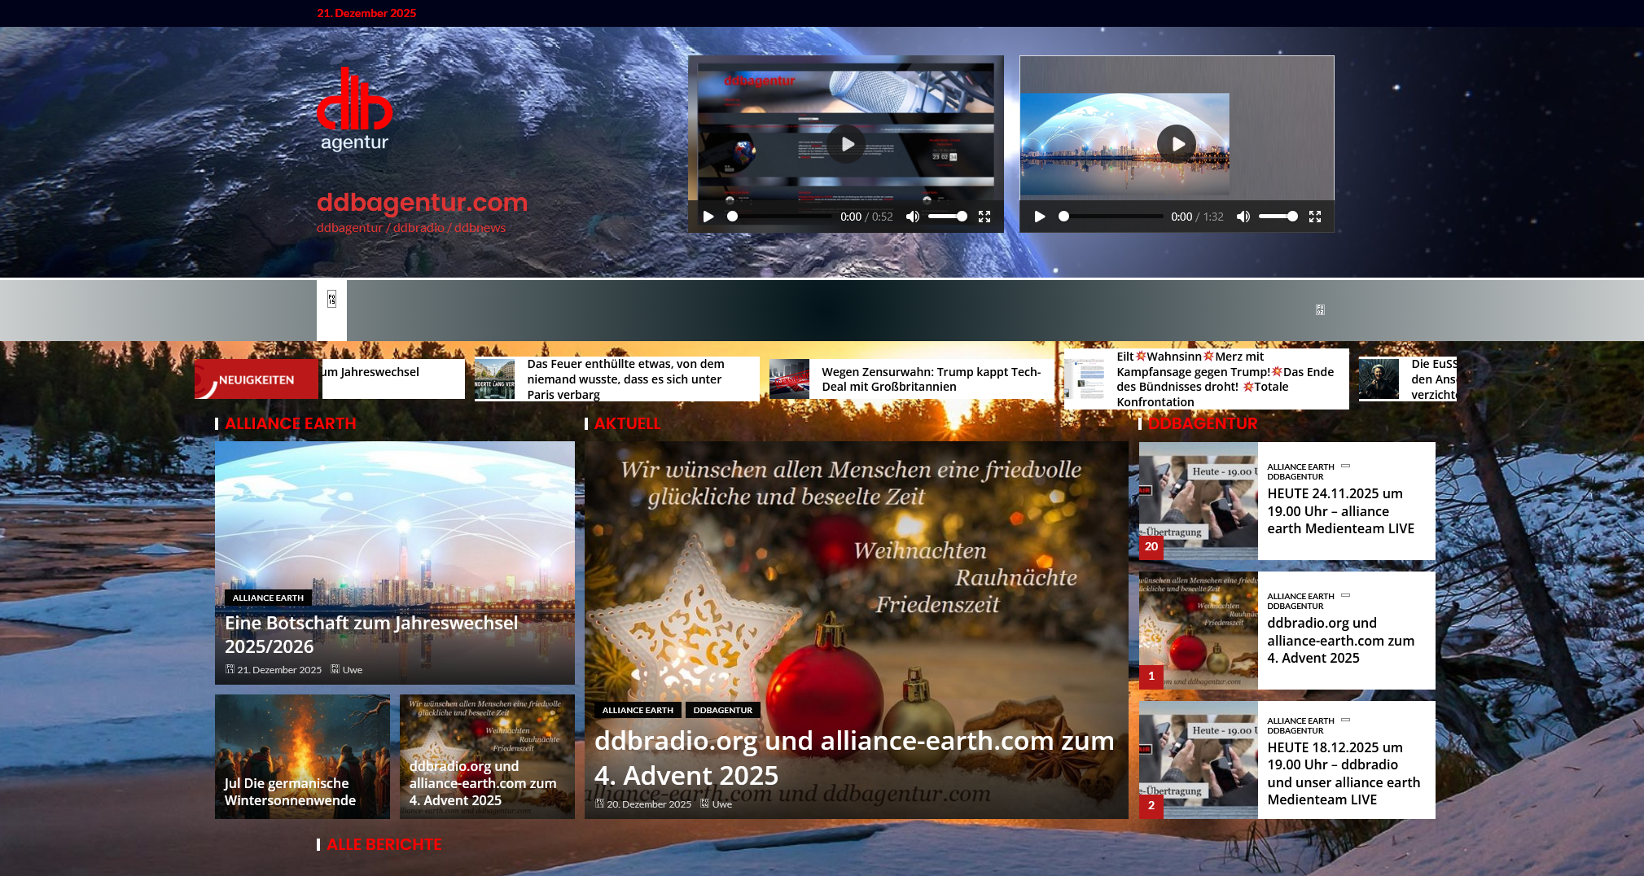
Task: Mute the 1:32 video
Action: click(1243, 217)
